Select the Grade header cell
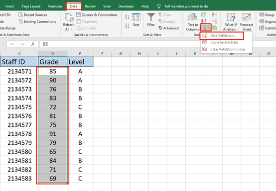Screen dimensions: 276x191 [x=53, y=62]
